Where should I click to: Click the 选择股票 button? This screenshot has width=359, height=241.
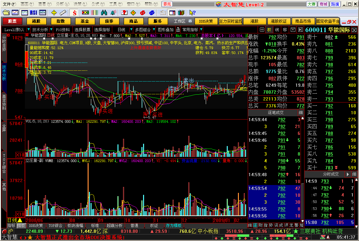click(82, 30)
